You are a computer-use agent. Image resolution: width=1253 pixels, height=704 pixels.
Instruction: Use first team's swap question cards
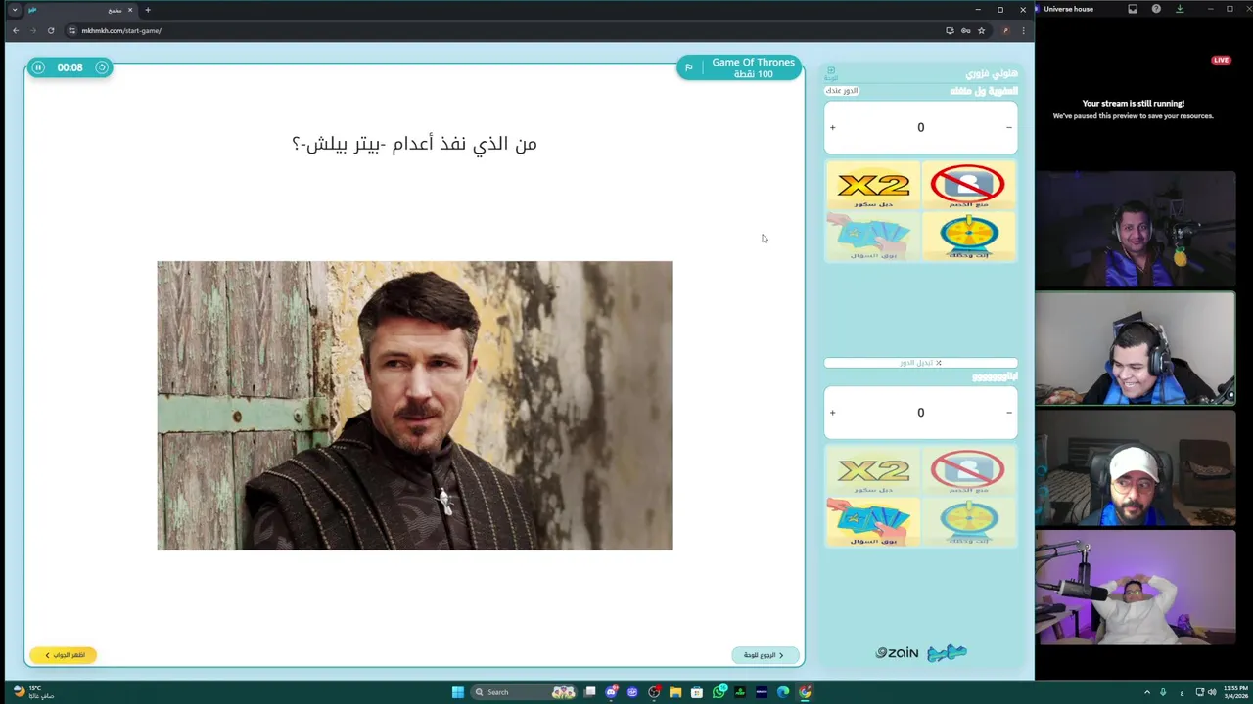873,237
